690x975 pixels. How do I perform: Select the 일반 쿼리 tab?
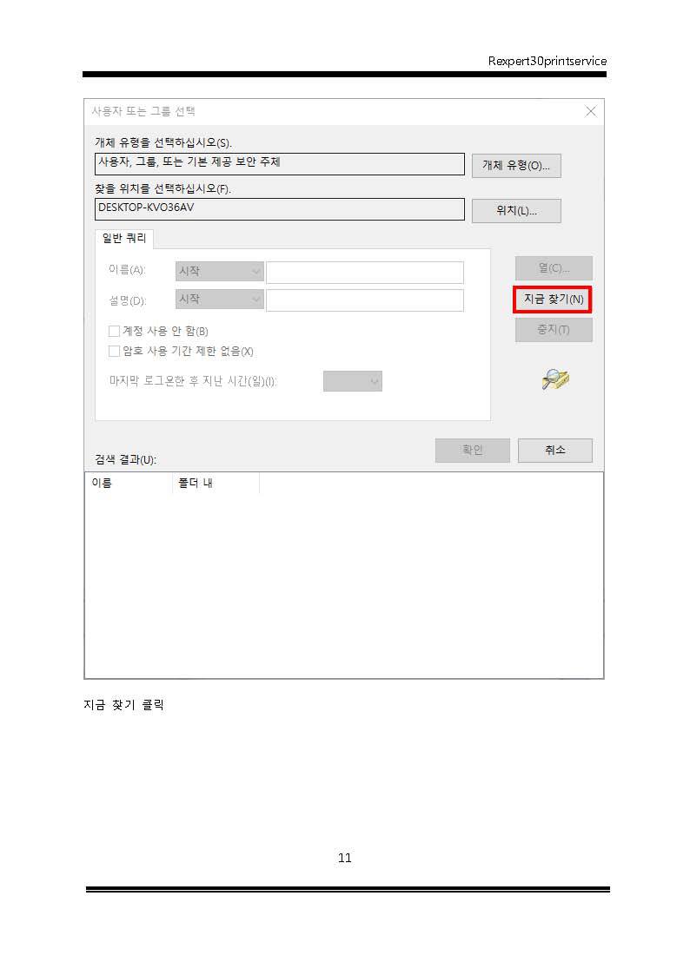pyautogui.click(x=124, y=238)
